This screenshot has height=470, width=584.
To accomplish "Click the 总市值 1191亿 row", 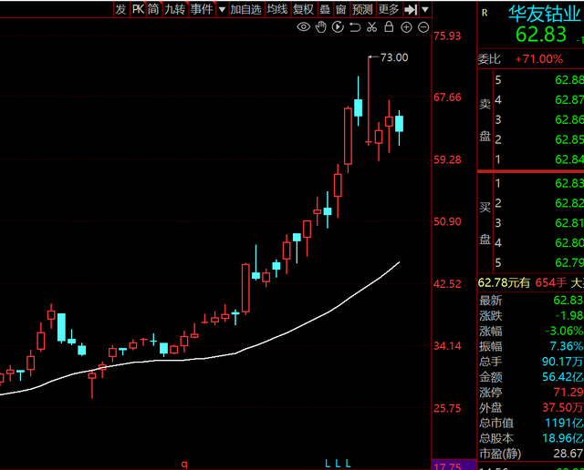I will pyautogui.click(x=531, y=423).
